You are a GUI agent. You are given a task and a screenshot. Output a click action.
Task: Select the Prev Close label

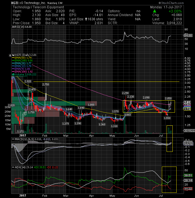[x=21, y=23]
